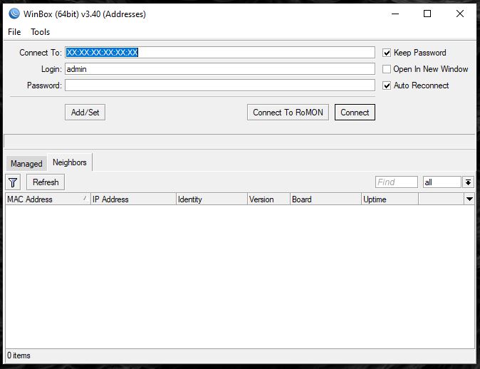
Task: Click the filter funnel icon
Action: (x=13, y=182)
